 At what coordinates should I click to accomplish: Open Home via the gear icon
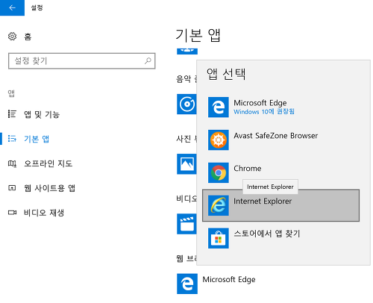click(x=12, y=37)
